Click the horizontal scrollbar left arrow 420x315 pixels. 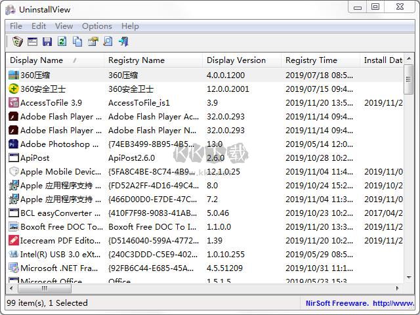[11, 288]
